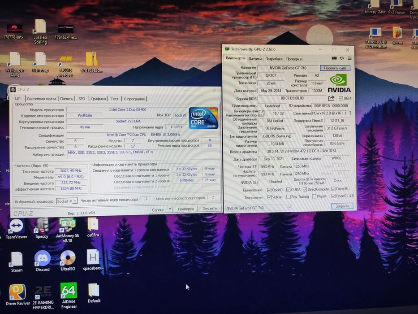Toggle the DirectCompute checkbox
The height and width of the screenshot is (314, 418).
305,189
